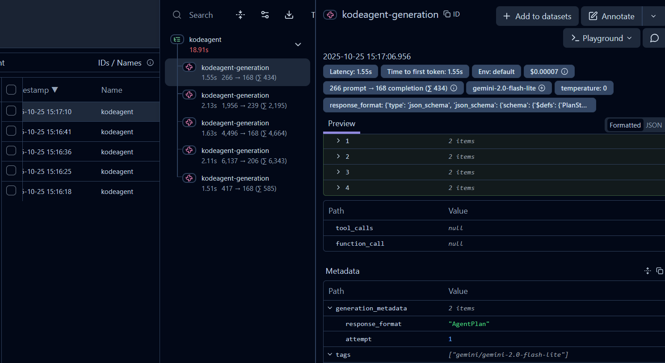The image size is (665, 363).
Task: Click the kodeagent trace root icon
Action: [x=177, y=40]
